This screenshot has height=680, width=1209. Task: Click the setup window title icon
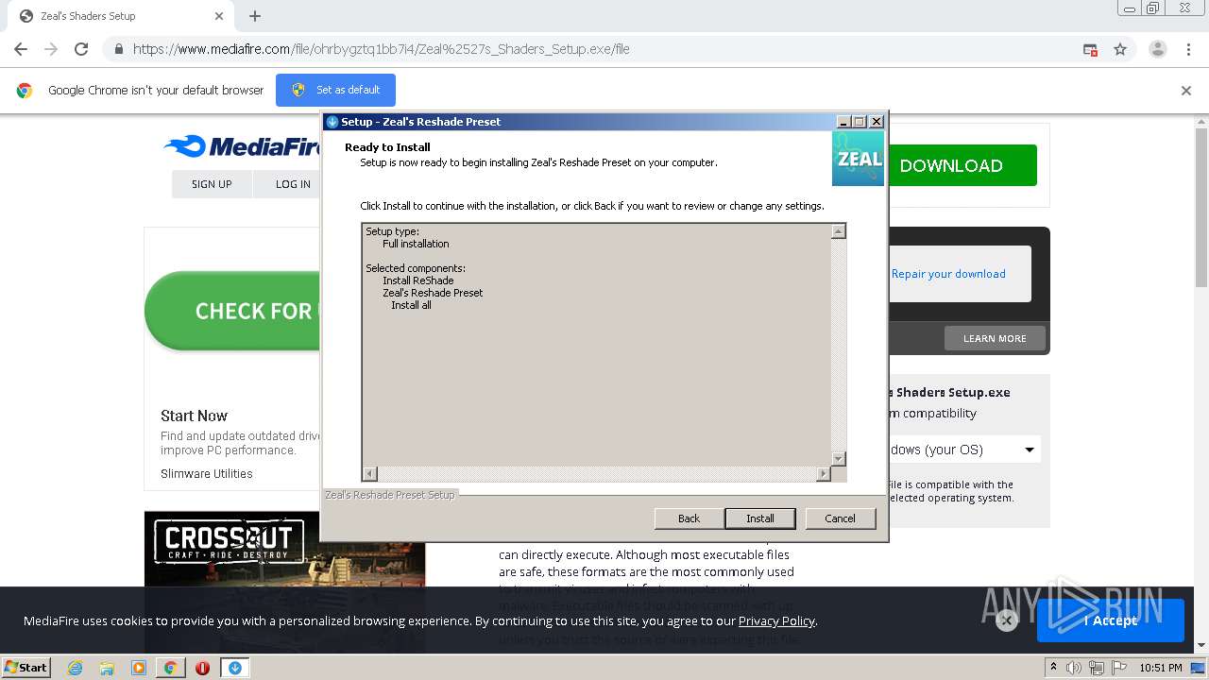[x=332, y=122]
